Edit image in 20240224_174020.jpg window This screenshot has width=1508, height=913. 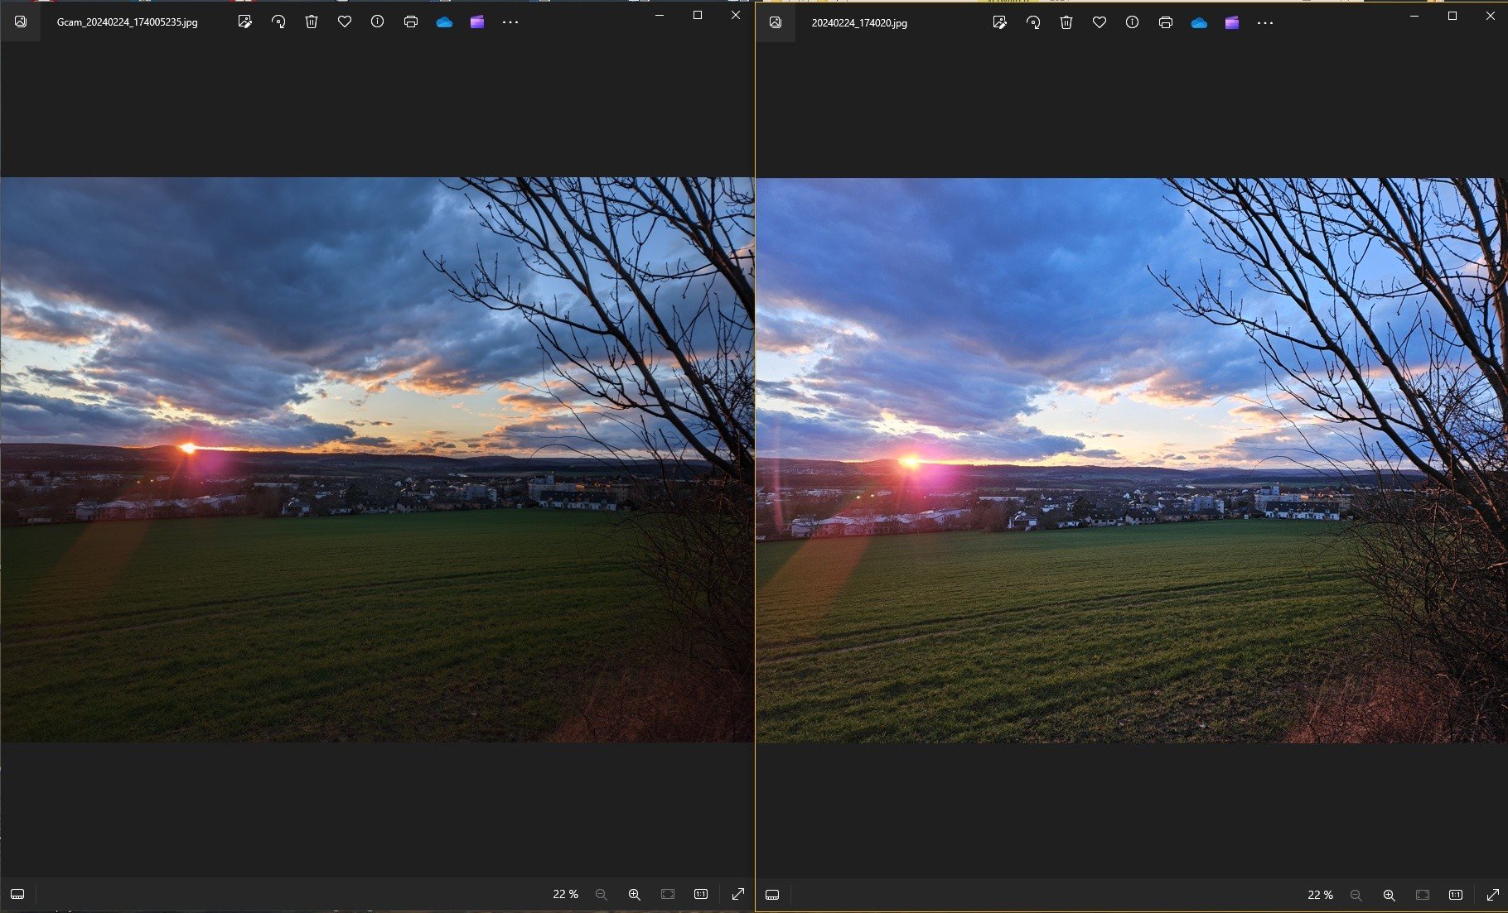[999, 23]
